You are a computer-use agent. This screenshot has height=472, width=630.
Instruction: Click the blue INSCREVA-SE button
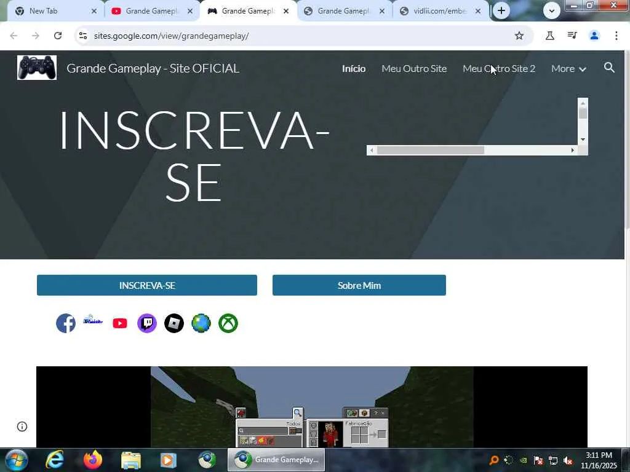pos(146,285)
